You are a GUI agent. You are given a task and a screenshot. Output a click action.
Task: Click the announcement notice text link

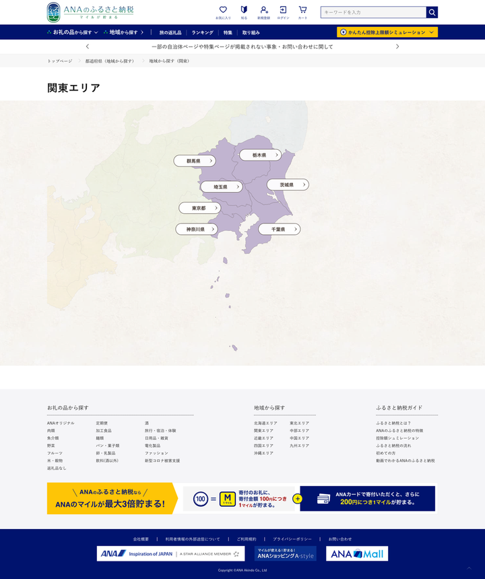click(242, 47)
